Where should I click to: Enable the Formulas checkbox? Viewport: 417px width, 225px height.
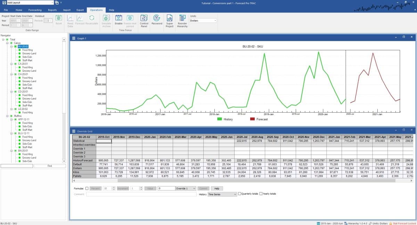(x=87, y=188)
